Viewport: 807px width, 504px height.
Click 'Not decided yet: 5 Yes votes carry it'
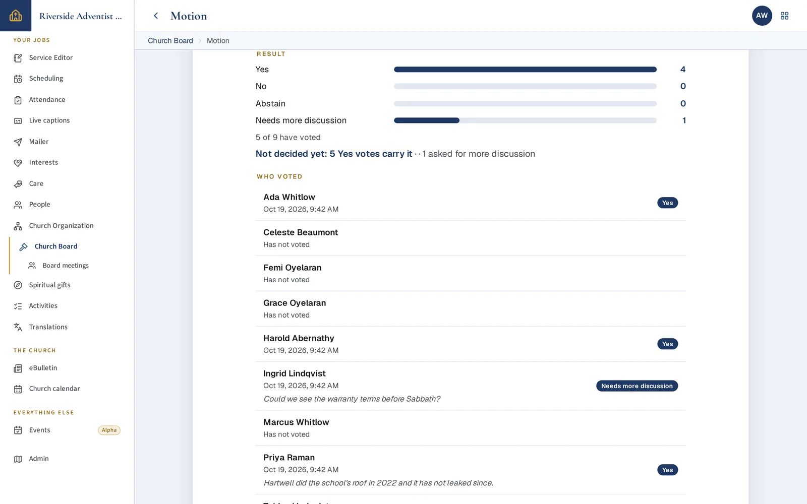(334, 154)
